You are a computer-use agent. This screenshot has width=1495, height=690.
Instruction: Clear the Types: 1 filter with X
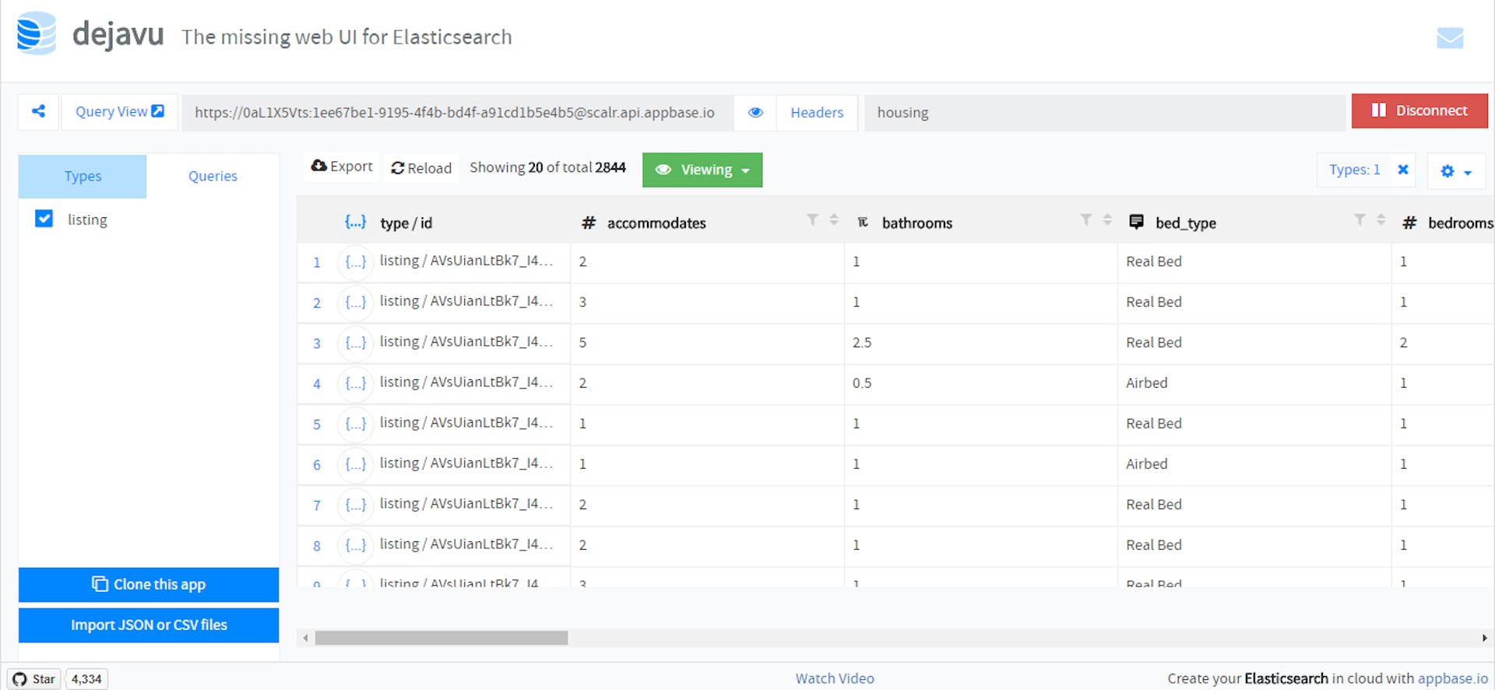(1402, 170)
